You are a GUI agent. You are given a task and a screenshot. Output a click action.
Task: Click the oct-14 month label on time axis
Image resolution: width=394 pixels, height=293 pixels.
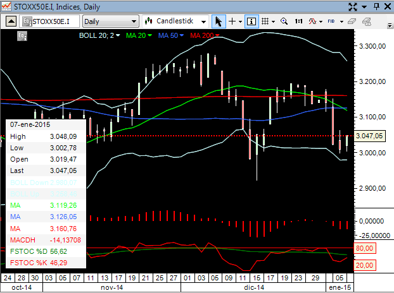pyautogui.click(x=22, y=287)
